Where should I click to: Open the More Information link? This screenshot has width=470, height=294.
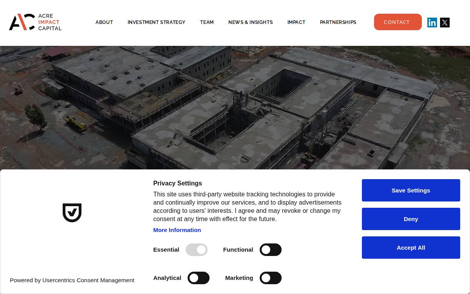click(177, 230)
